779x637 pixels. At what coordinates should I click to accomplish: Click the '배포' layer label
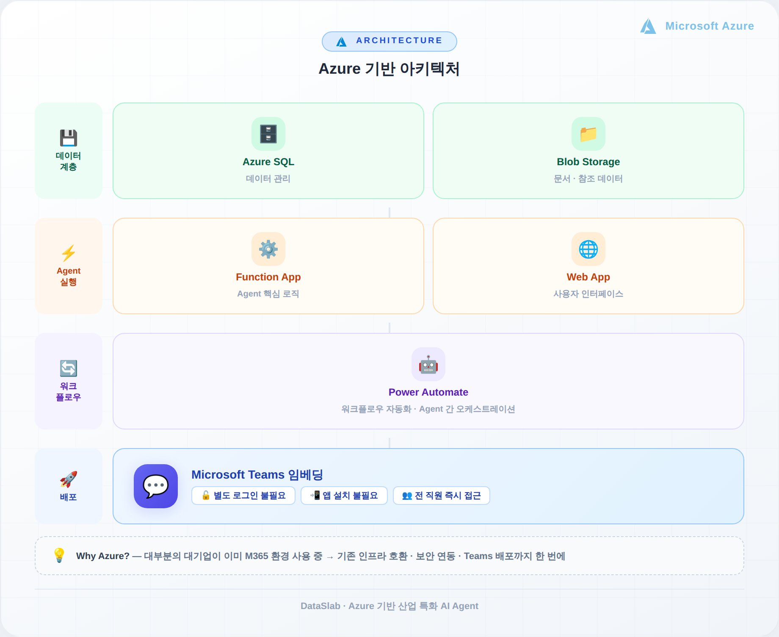click(69, 497)
